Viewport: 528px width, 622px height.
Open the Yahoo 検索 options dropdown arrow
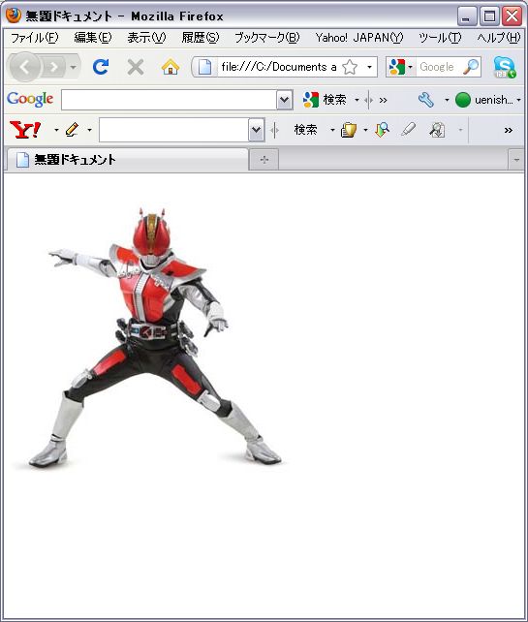click(332, 130)
